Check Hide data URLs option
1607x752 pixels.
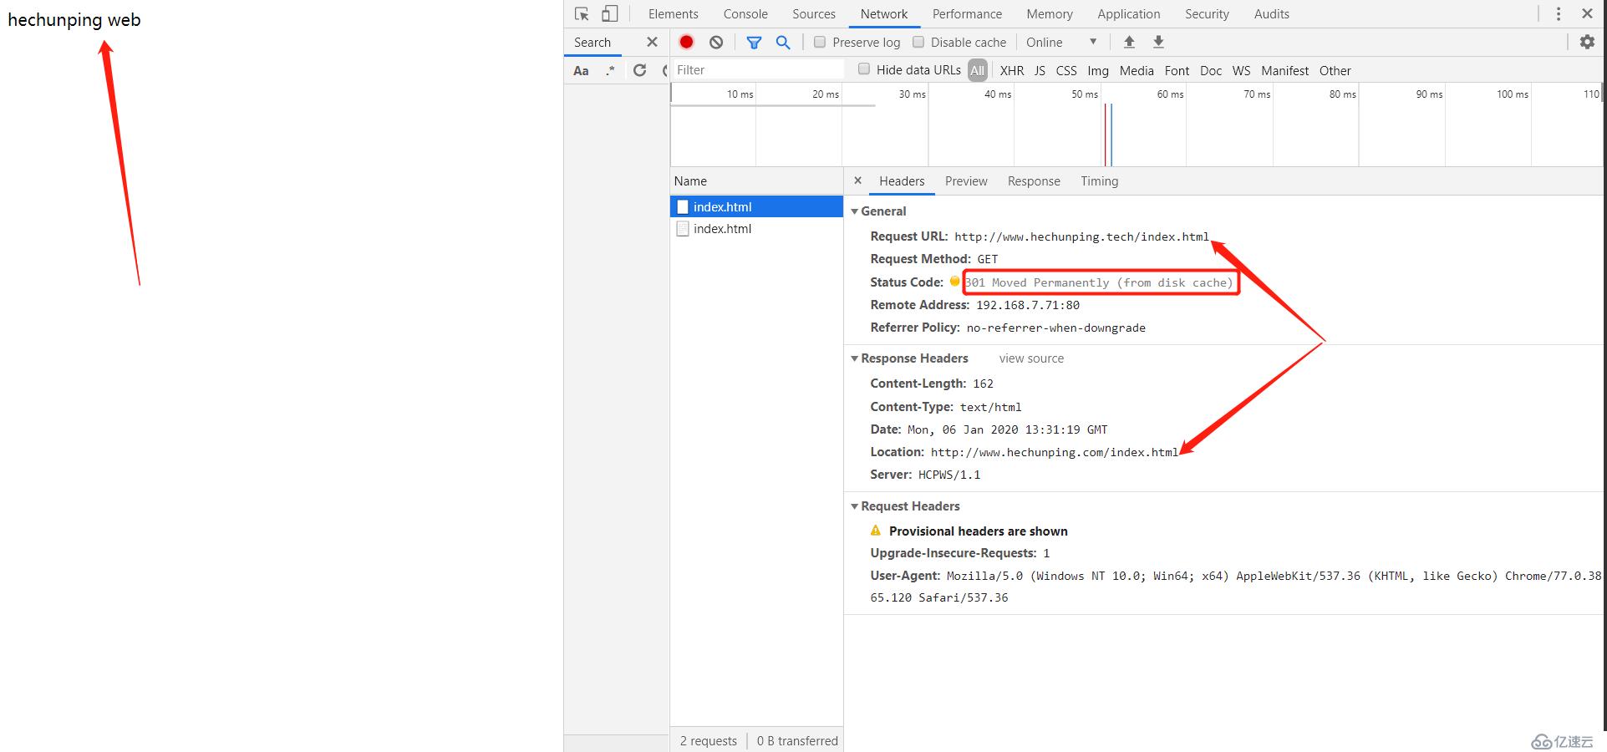[864, 69]
